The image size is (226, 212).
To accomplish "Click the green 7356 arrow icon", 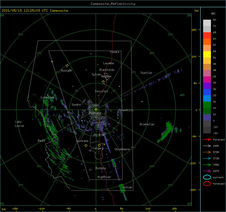I will click(x=207, y=165).
